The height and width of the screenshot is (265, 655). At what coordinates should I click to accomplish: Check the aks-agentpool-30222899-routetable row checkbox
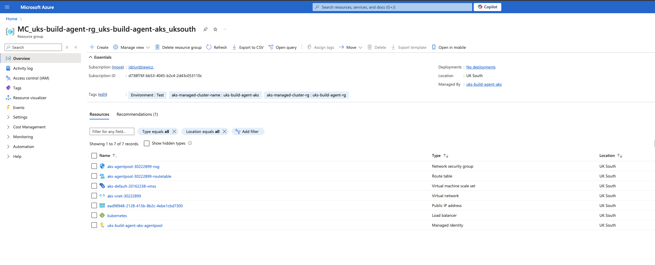pos(94,176)
